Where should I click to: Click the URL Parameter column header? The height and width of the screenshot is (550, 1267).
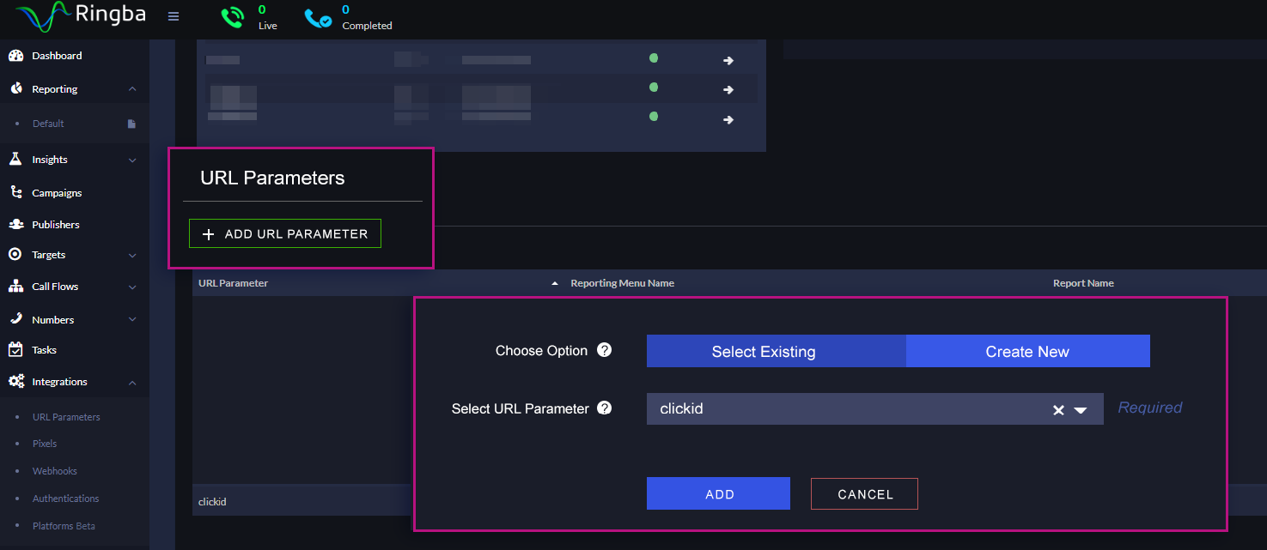[x=233, y=283]
